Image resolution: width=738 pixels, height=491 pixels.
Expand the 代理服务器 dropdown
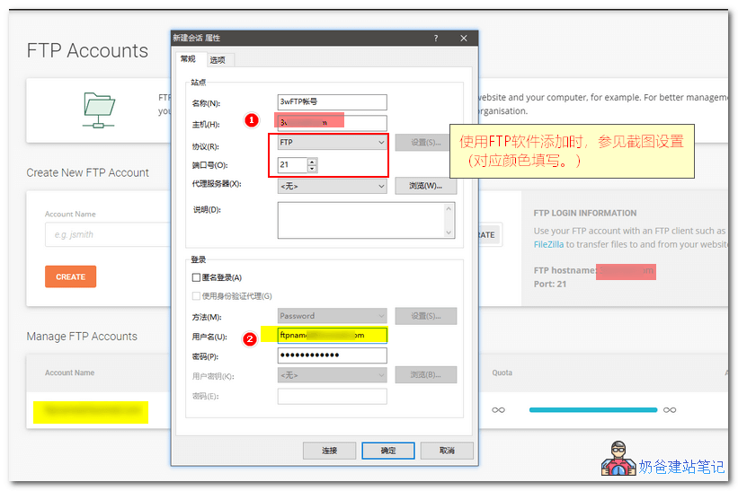coord(332,187)
